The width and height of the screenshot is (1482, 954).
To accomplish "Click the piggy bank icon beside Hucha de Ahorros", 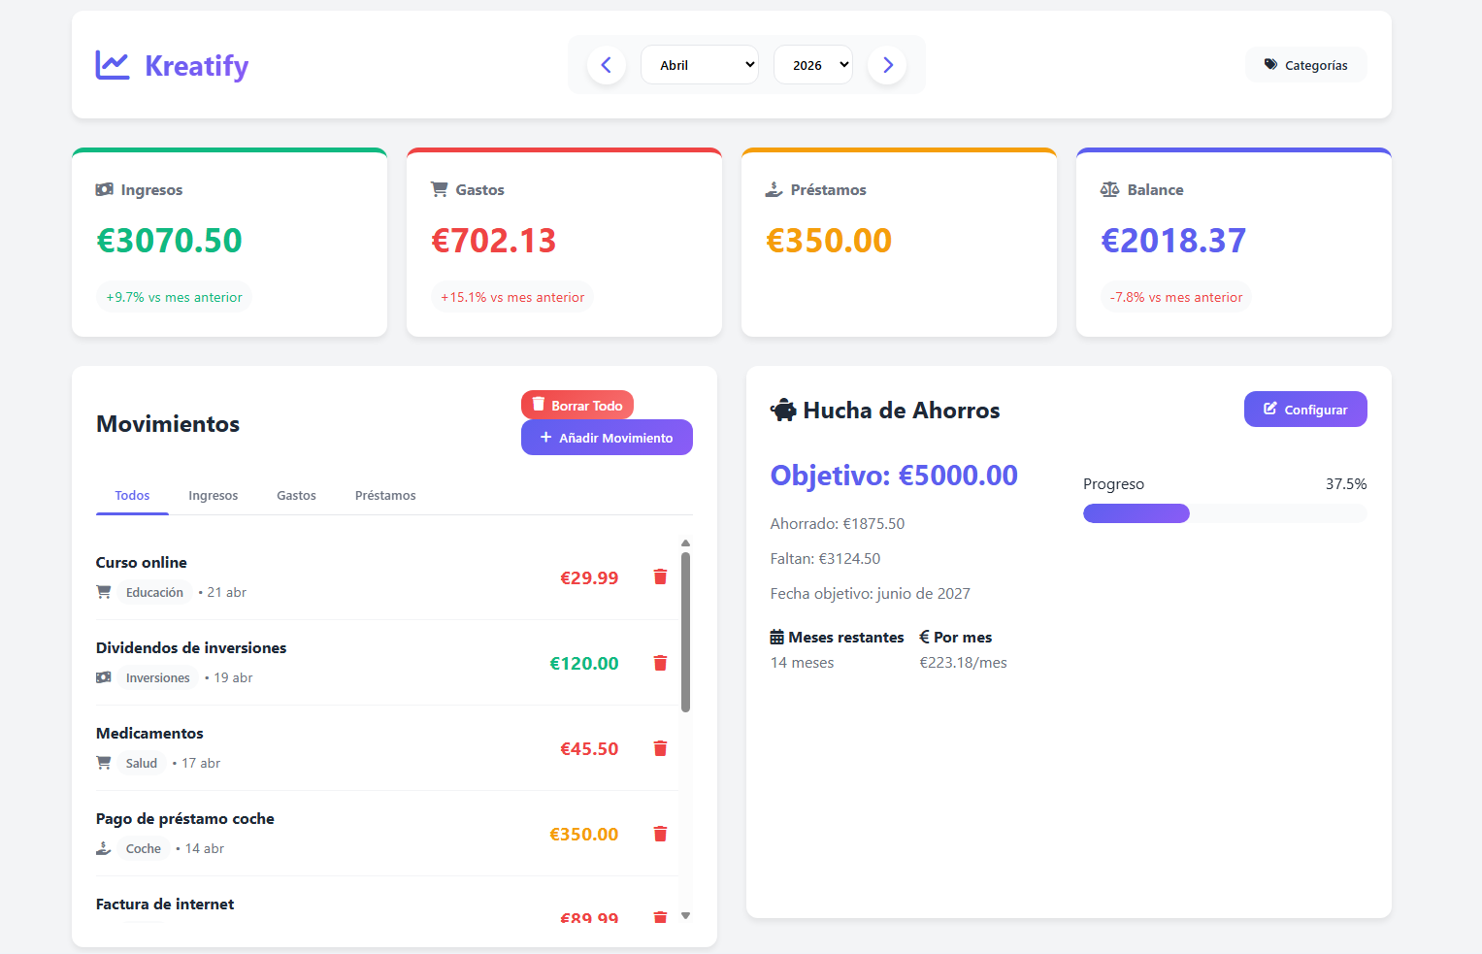I will pyautogui.click(x=783, y=410).
